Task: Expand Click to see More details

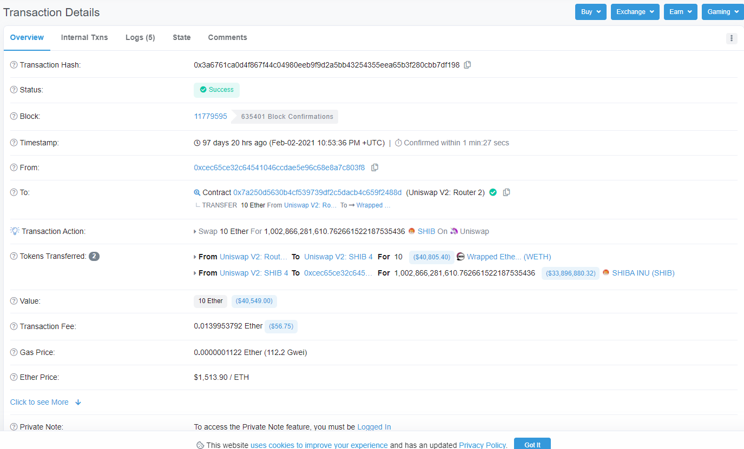Action: [x=45, y=402]
